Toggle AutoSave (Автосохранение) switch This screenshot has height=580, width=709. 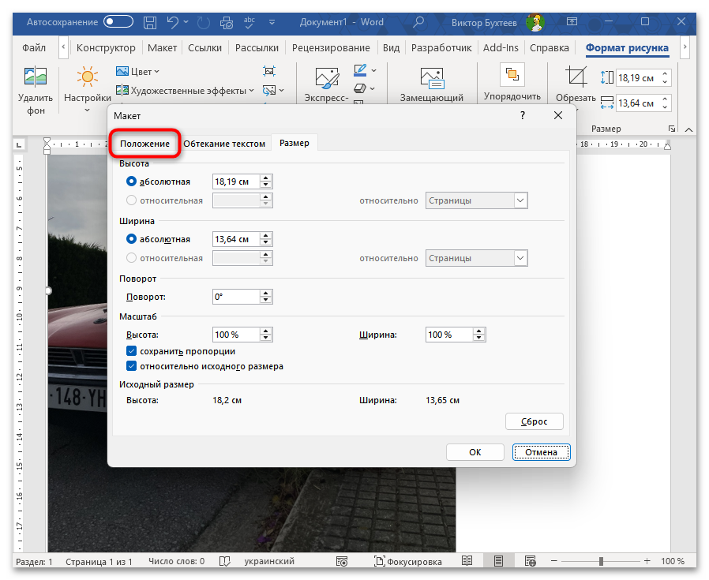(118, 21)
